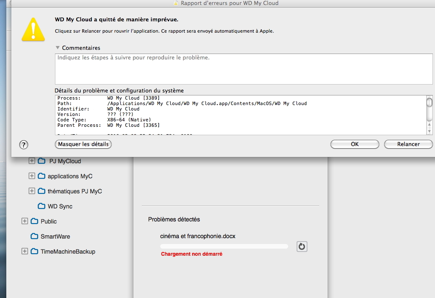
Task: Expand the TimeMachineBackup folder
Action: pos(25,251)
